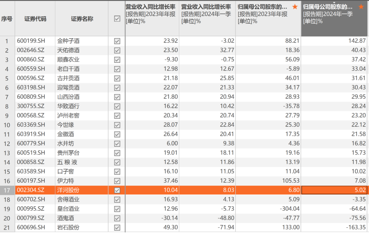Click the value 133.00 for 岩石股份
The height and width of the screenshot is (233, 369).
tap(291, 227)
